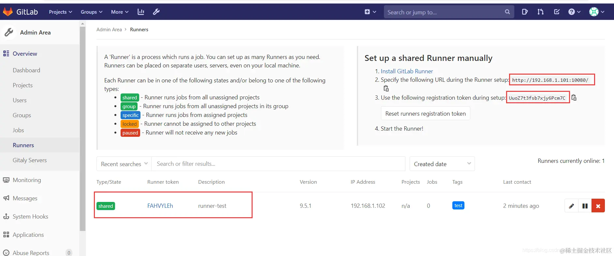The image size is (614, 256).
Task: Open the Issues icon in top bar
Action: click(525, 12)
